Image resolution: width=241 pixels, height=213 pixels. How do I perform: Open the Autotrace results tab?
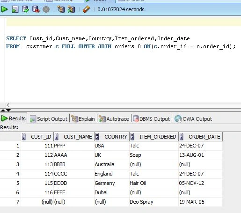[114, 119]
